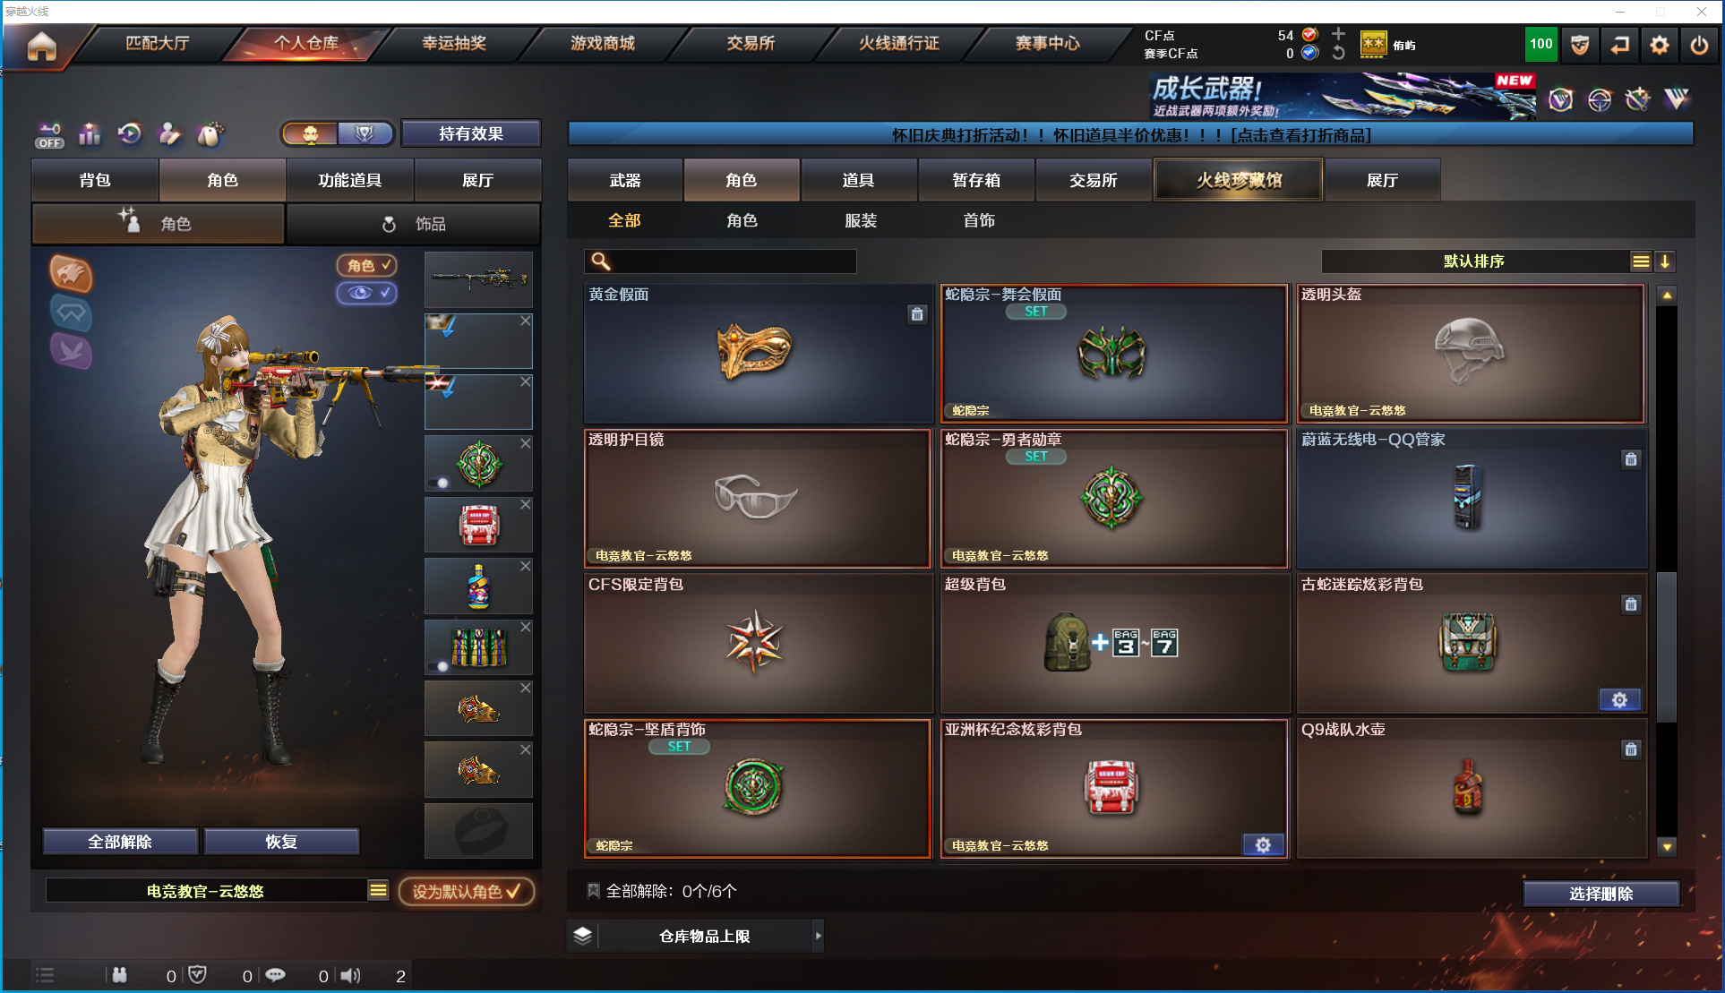The width and height of the screenshot is (1725, 993).
Task: Toggle the 角色 checkmark pill
Action: click(366, 265)
